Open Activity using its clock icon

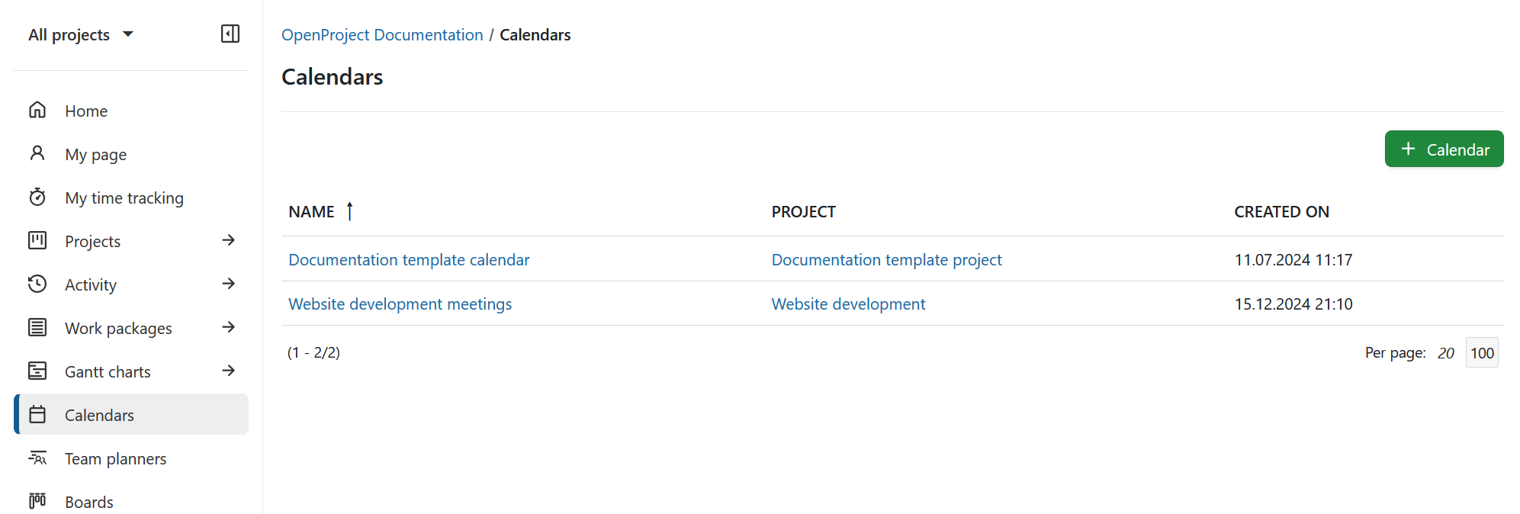click(37, 284)
